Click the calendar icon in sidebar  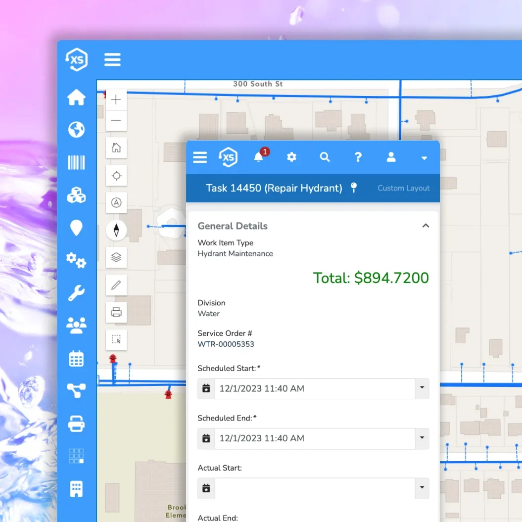[x=76, y=358]
